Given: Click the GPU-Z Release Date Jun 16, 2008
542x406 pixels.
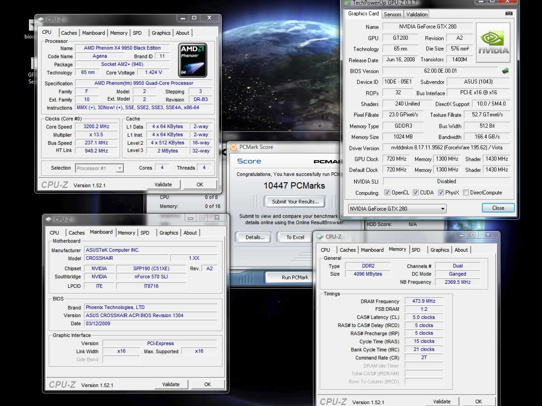Looking at the screenshot, I should click(x=401, y=60).
